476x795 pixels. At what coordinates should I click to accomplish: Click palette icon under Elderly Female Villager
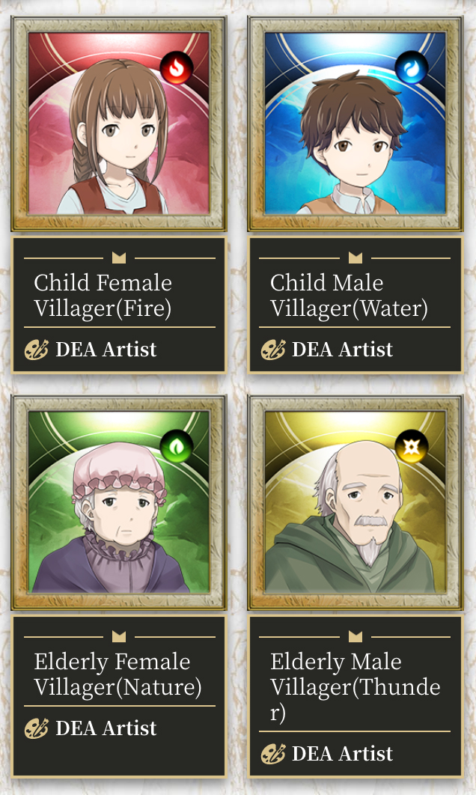pos(37,728)
